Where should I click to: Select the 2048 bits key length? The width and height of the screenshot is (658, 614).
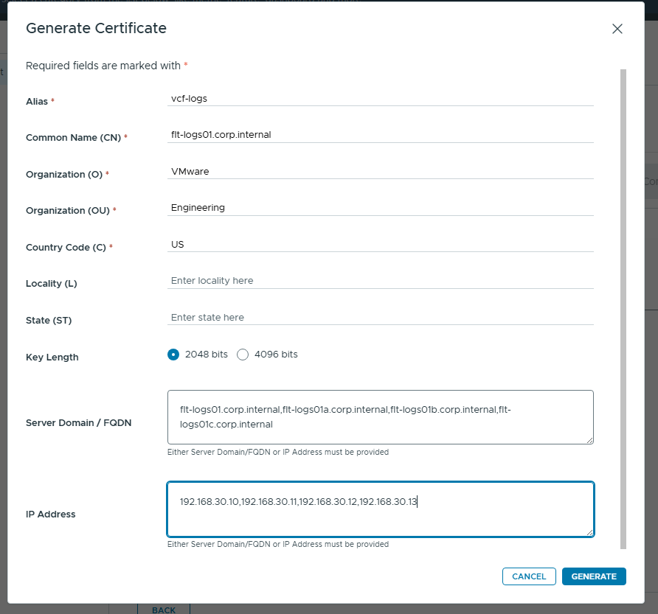tap(173, 355)
